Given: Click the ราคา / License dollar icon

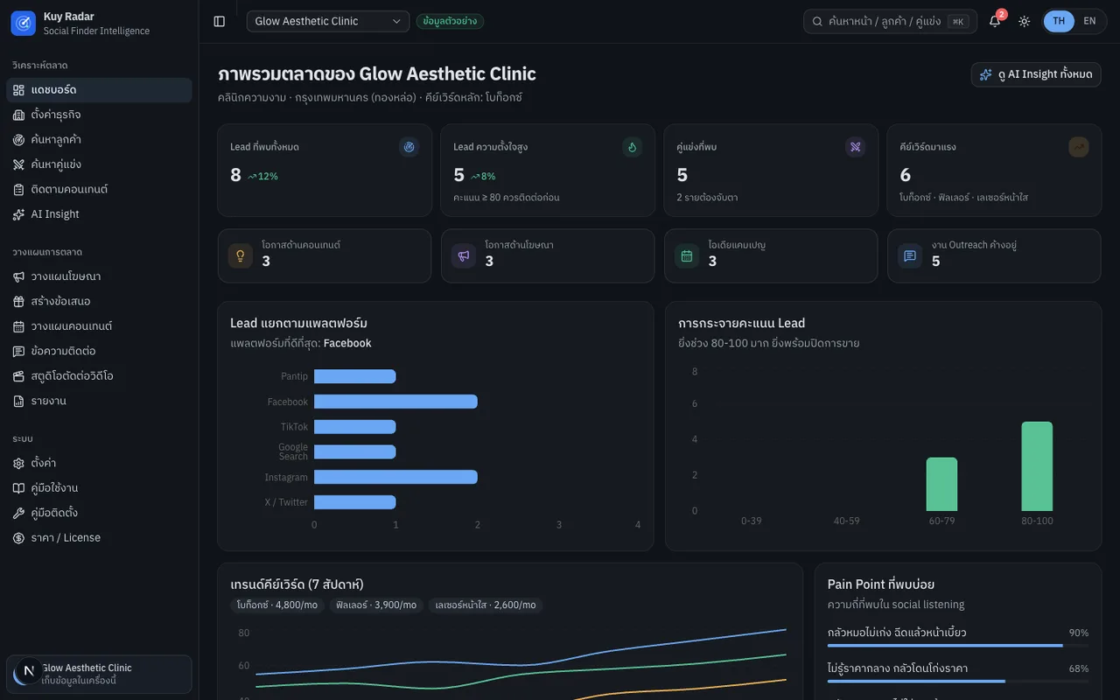Looking at the screenshot, I should [19, 538].
